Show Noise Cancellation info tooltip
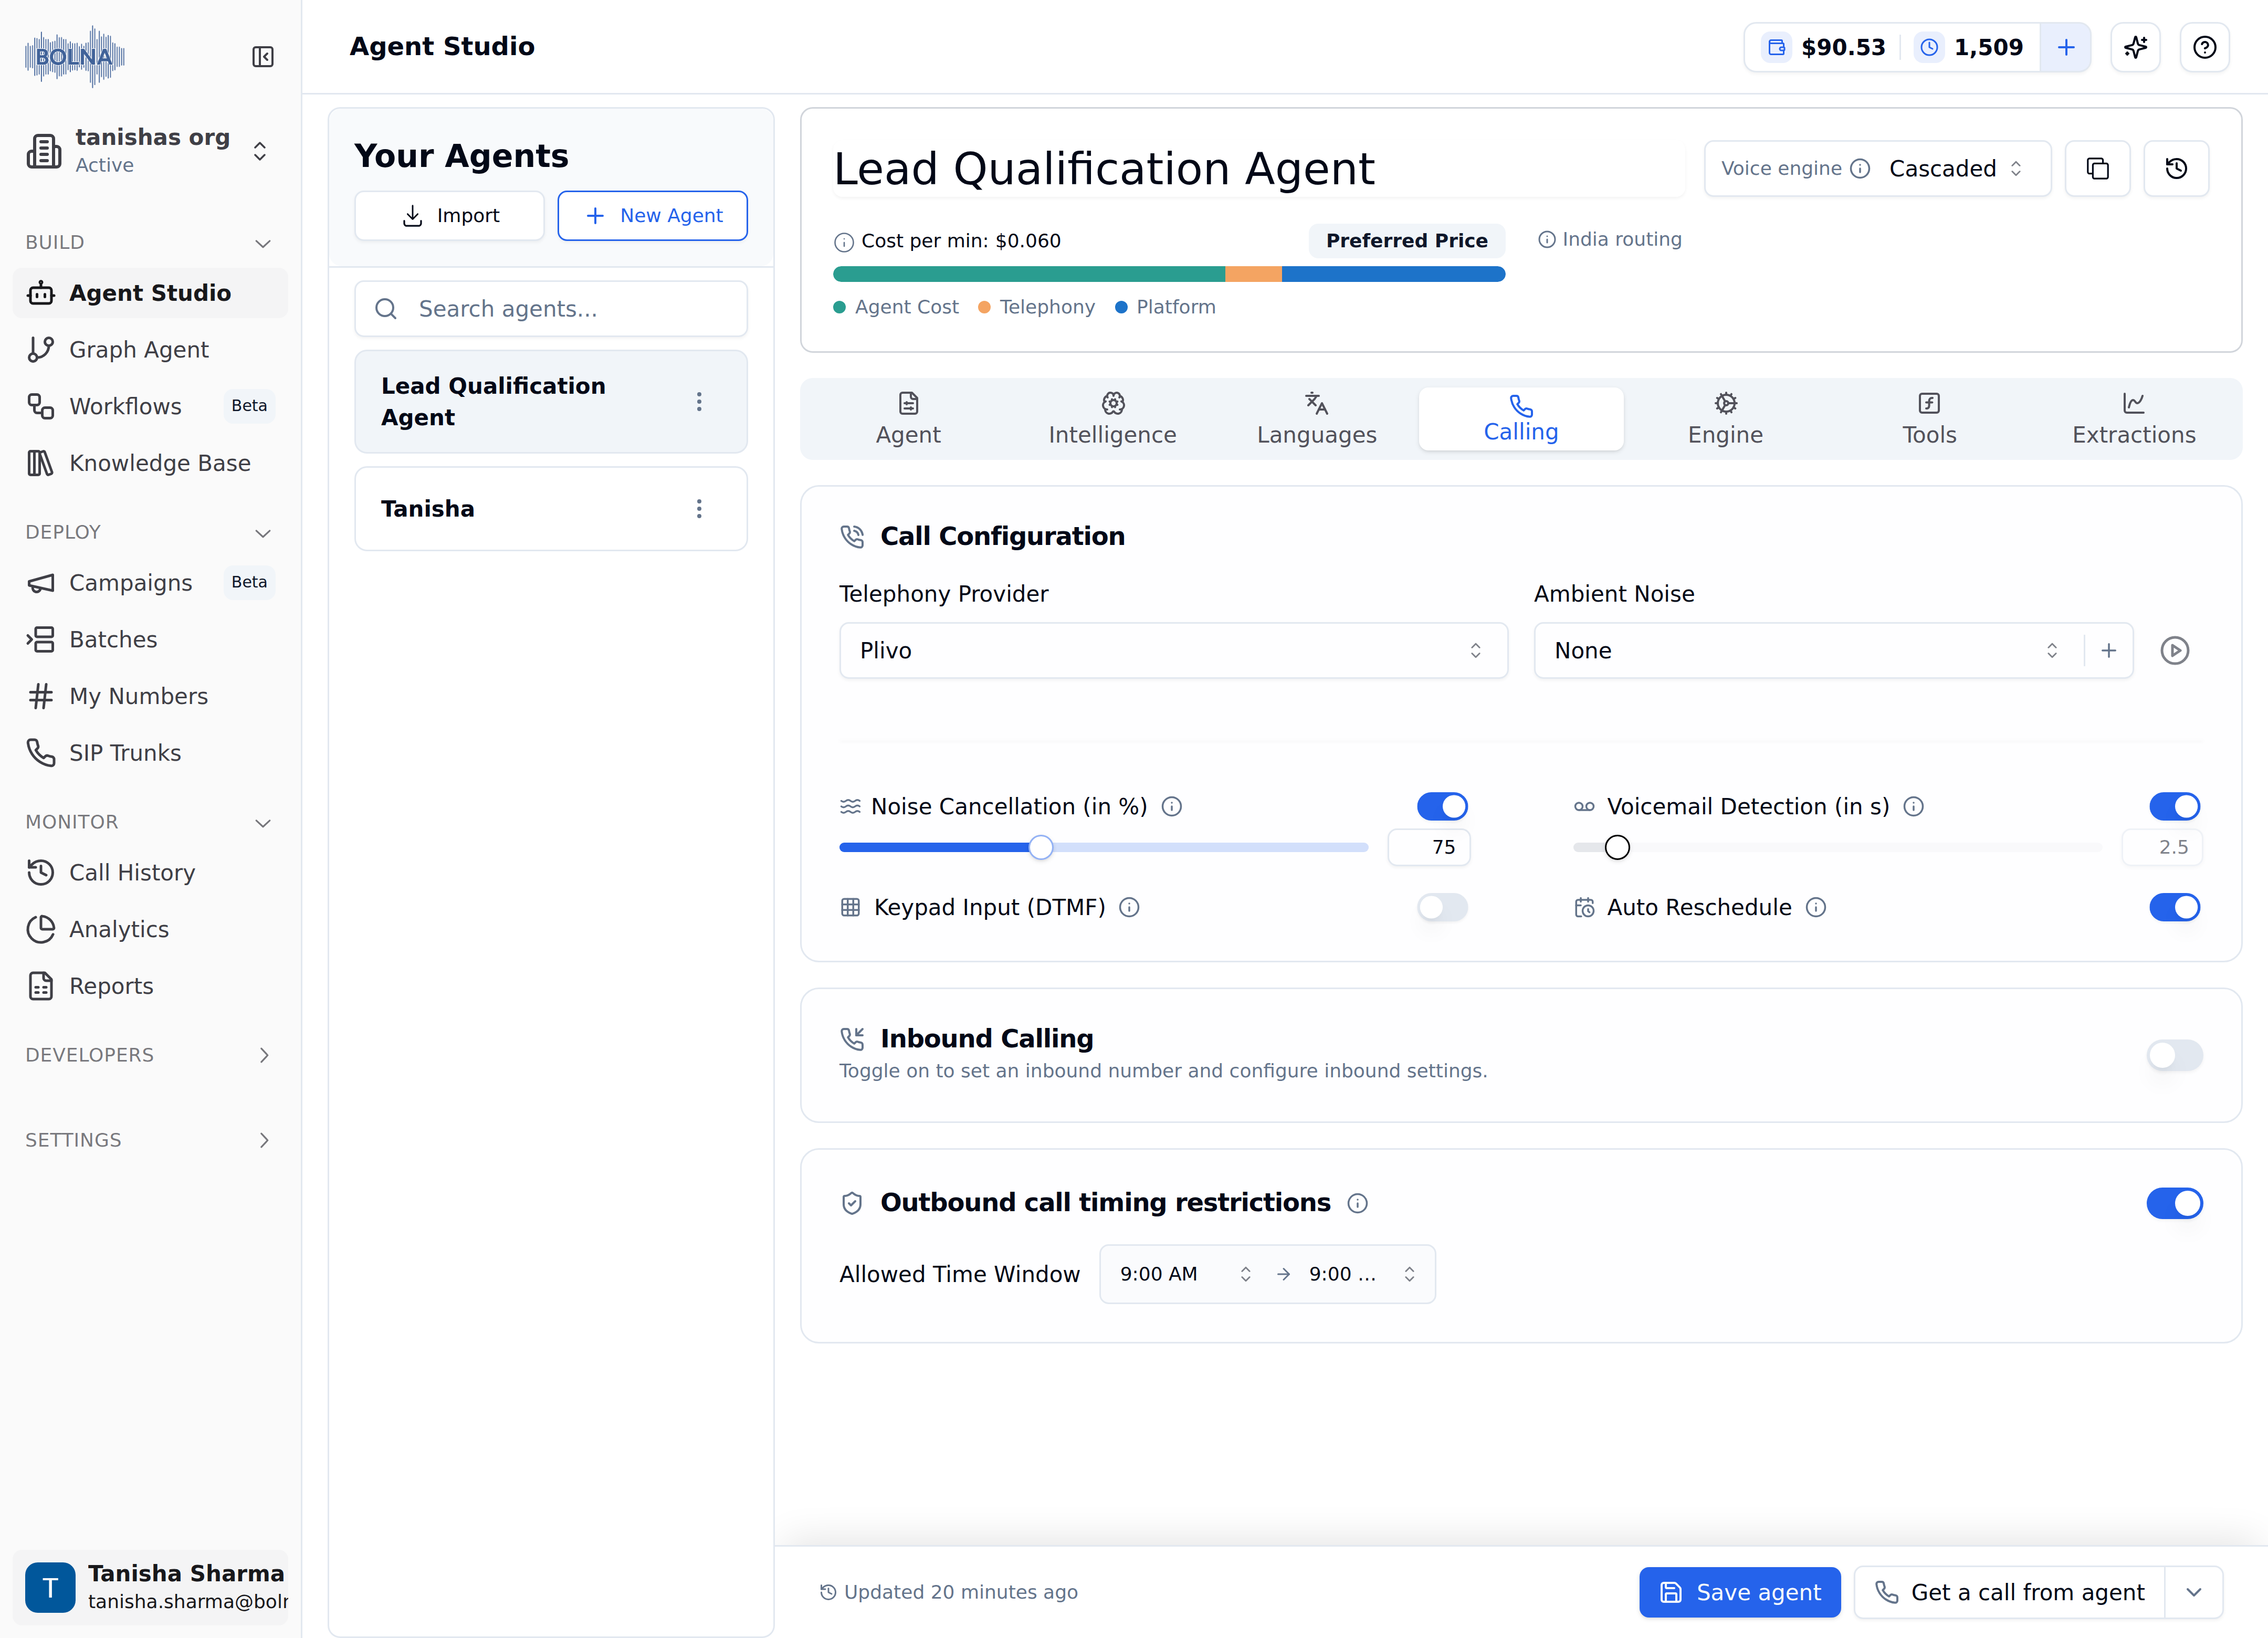 (x=1171, y=807)
